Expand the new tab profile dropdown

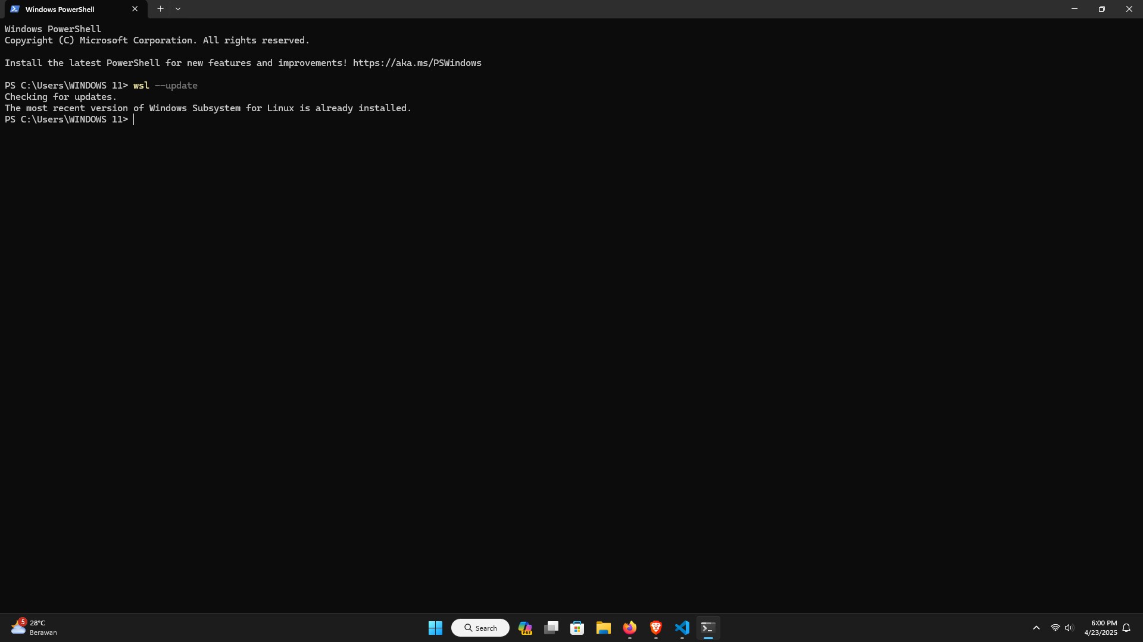pyautogui.click(x=178, y=9)
